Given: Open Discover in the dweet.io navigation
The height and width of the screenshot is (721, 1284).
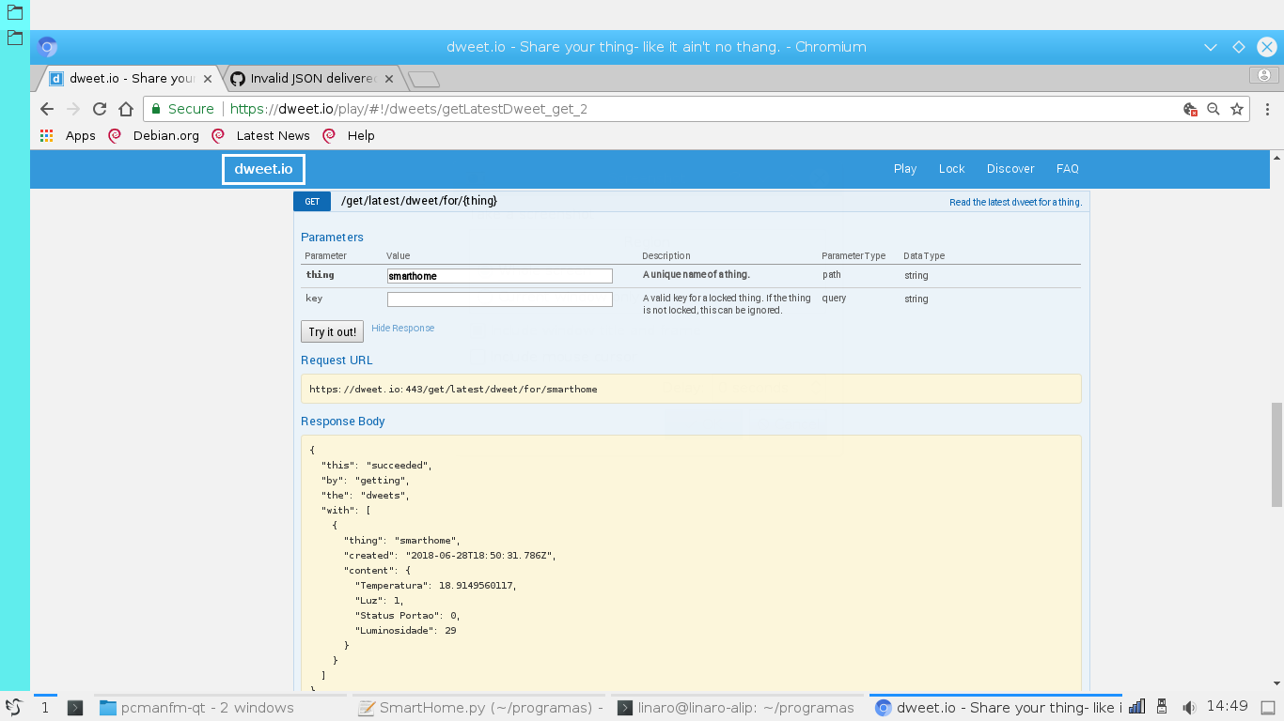Looking at the screenshot, I should tap(1010, 169).
